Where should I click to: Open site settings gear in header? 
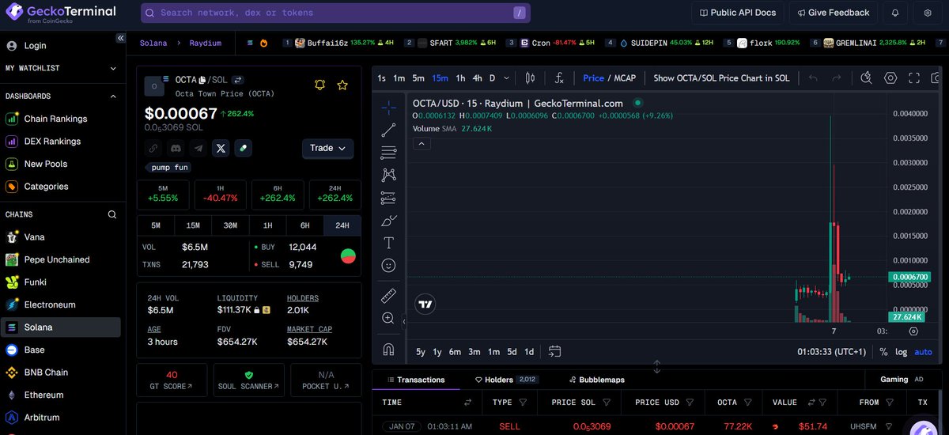point(928,13)
